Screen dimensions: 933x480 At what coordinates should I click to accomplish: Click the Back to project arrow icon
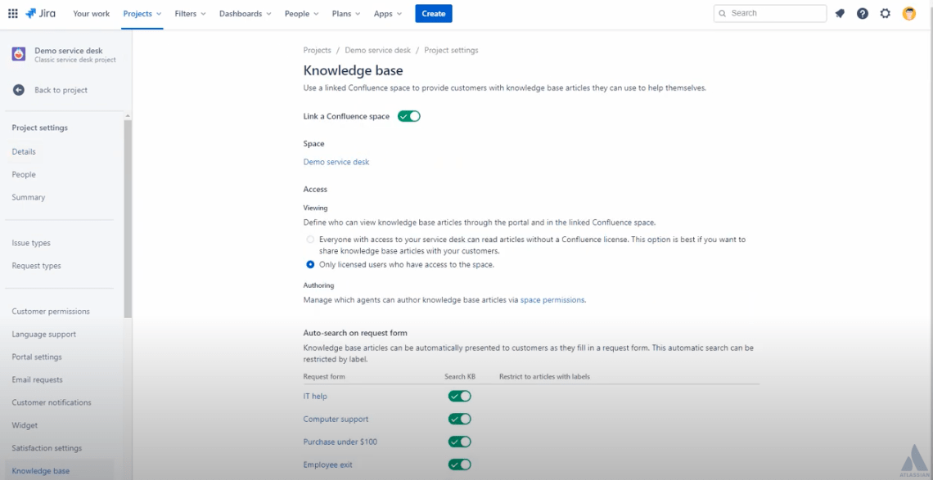[x=19, y=90]
